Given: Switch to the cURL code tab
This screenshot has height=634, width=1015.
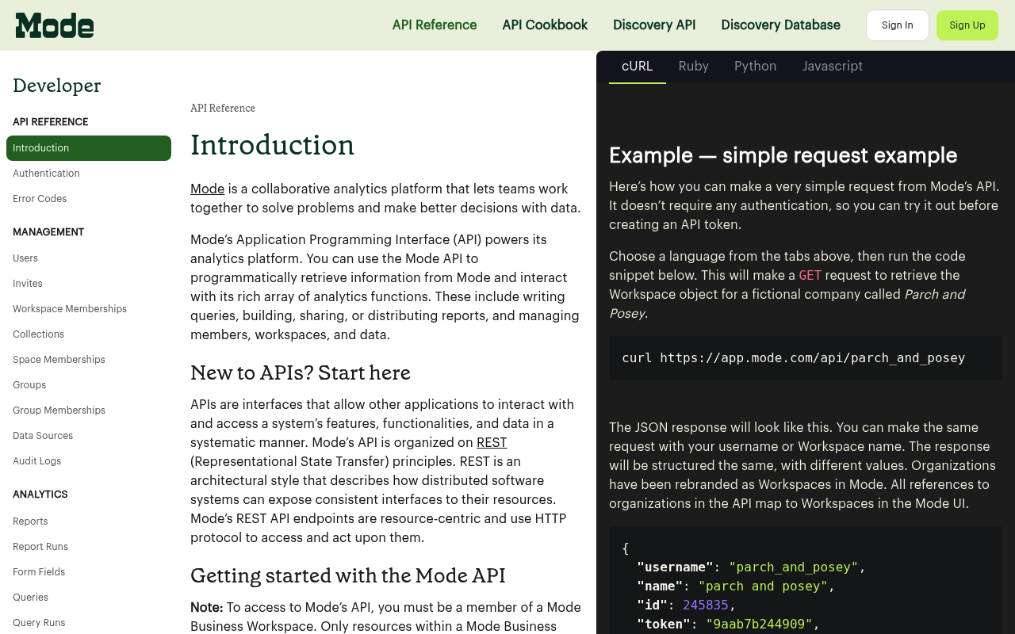Looking at the screenshot, I should (638, 67).
